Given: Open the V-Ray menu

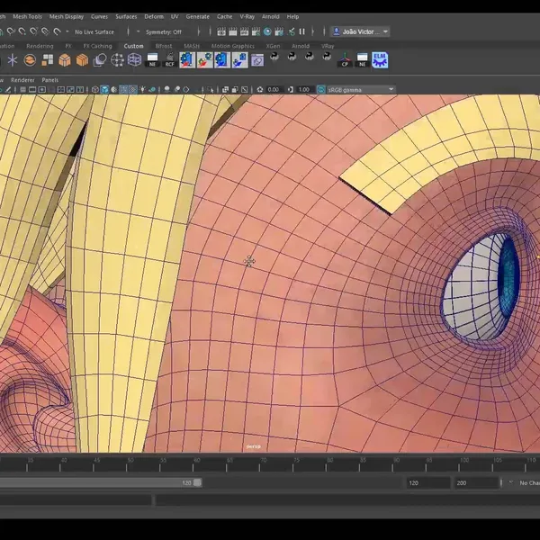Looking at the screenshot, I should [247, 16].
